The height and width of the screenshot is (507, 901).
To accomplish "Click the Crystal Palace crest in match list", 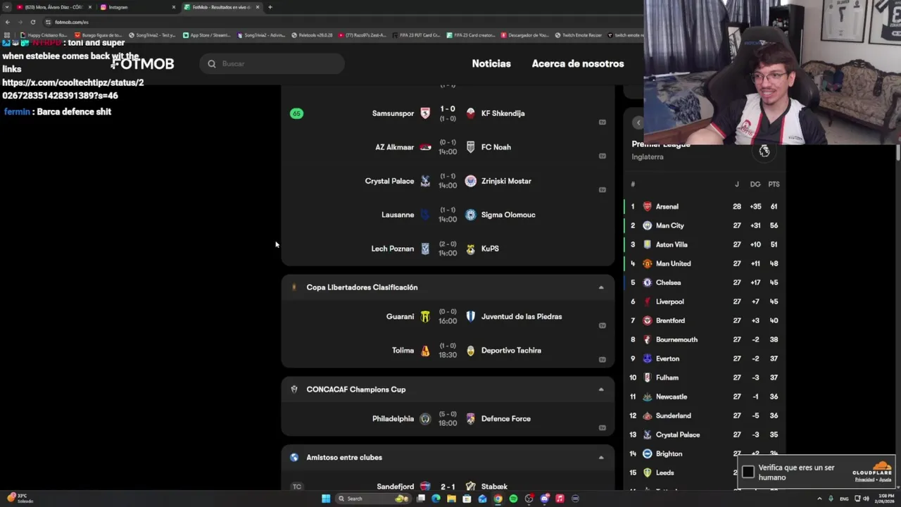I will pyautogui.click(x=425, y=181).
